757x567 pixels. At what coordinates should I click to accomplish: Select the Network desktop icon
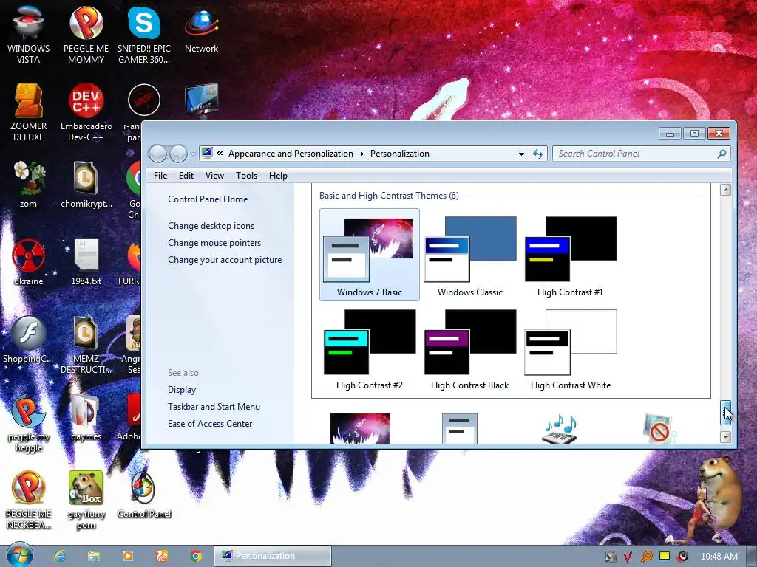click(x=201, y=30)
